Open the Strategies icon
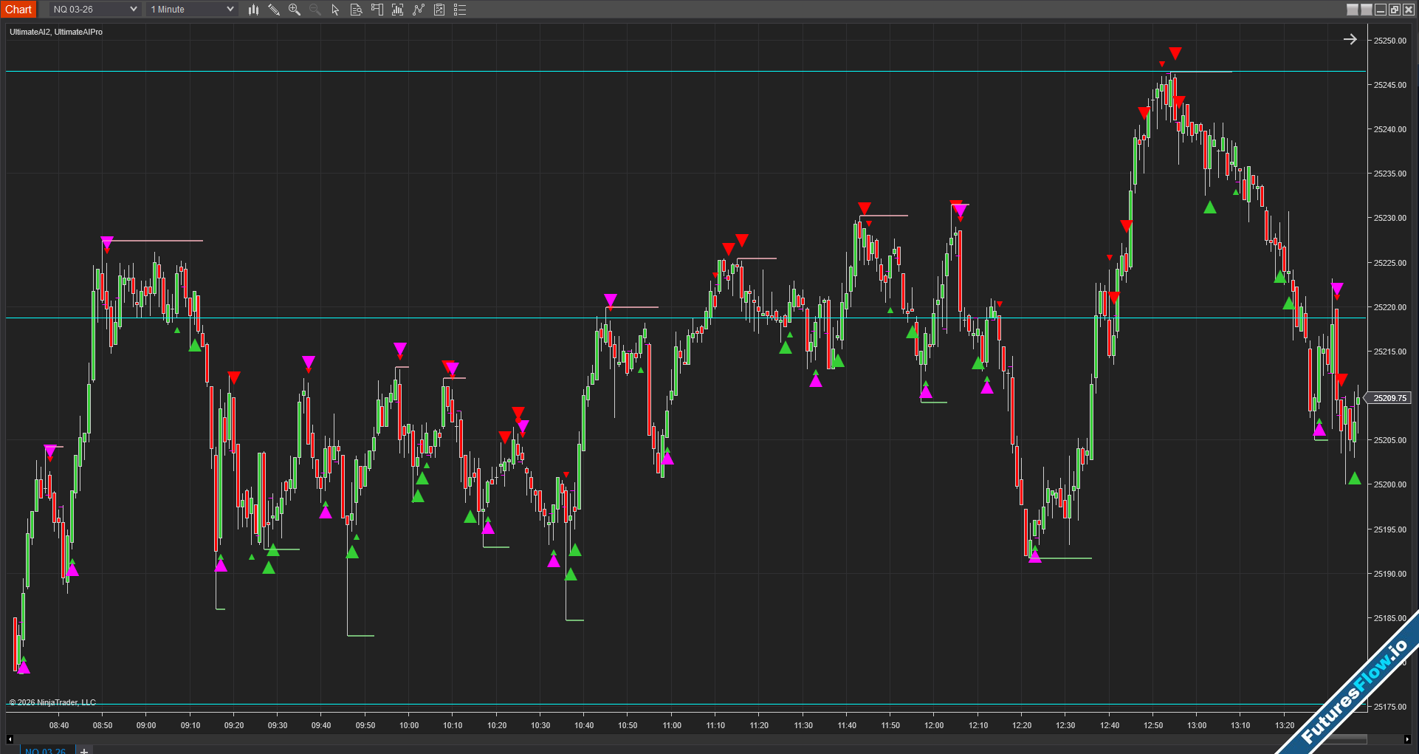1419x754 pixels. click(x=439, y=10)
